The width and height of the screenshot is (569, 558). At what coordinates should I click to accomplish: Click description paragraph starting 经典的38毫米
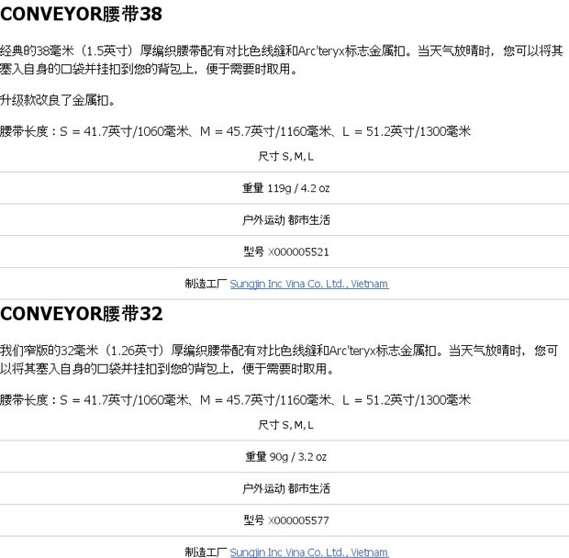[x=282, y=60]
